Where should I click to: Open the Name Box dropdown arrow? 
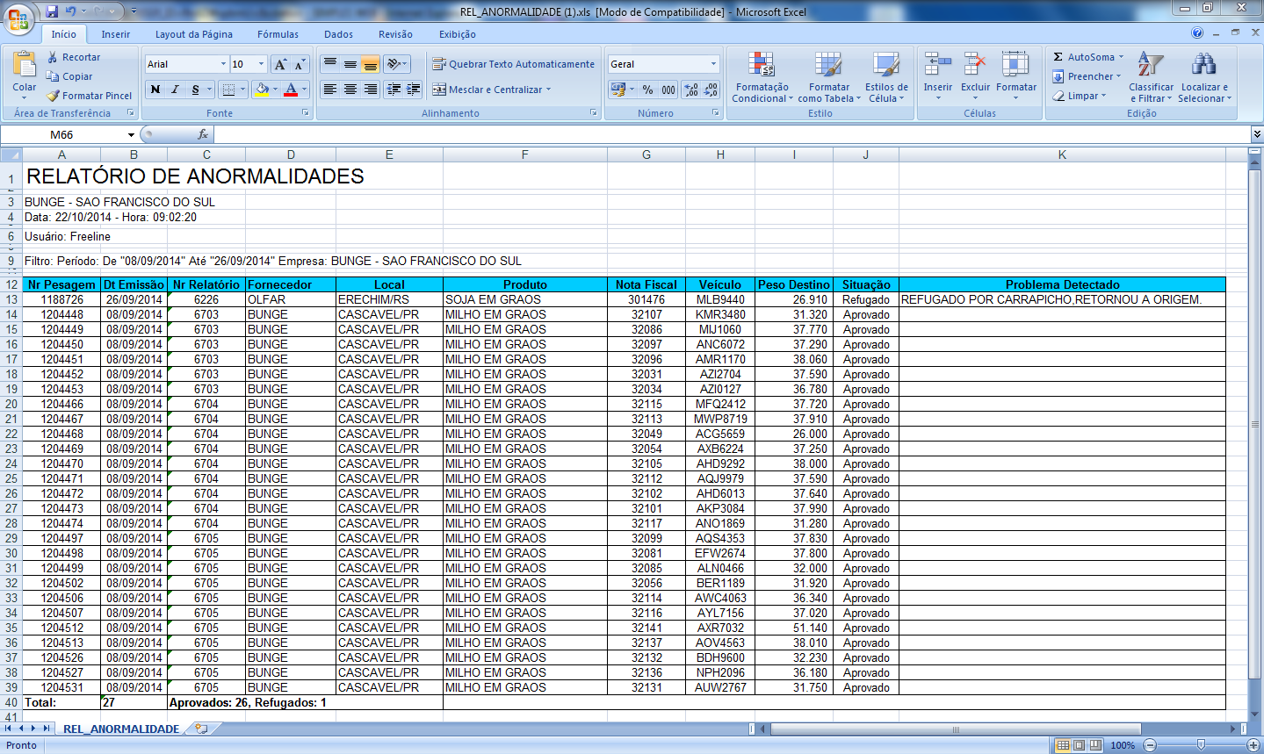(x=131, y=135)
